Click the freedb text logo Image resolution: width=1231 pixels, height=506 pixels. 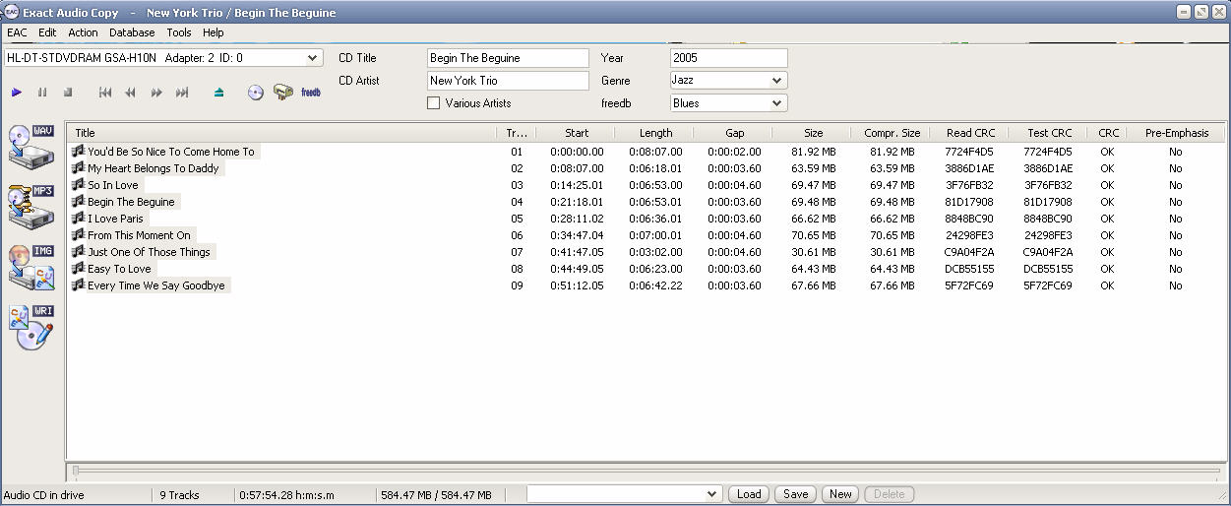coord(311,93)
